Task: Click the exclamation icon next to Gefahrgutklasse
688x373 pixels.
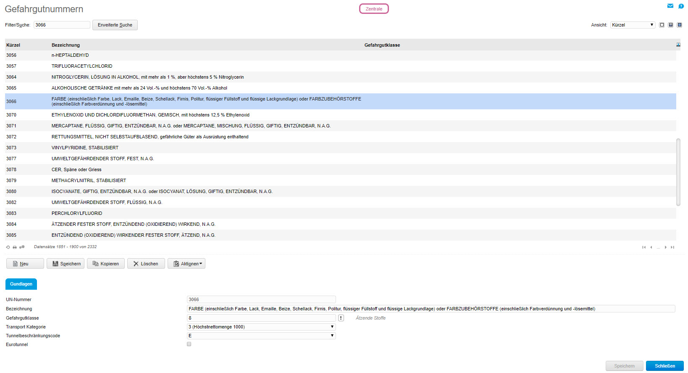Action: (341, 318)
